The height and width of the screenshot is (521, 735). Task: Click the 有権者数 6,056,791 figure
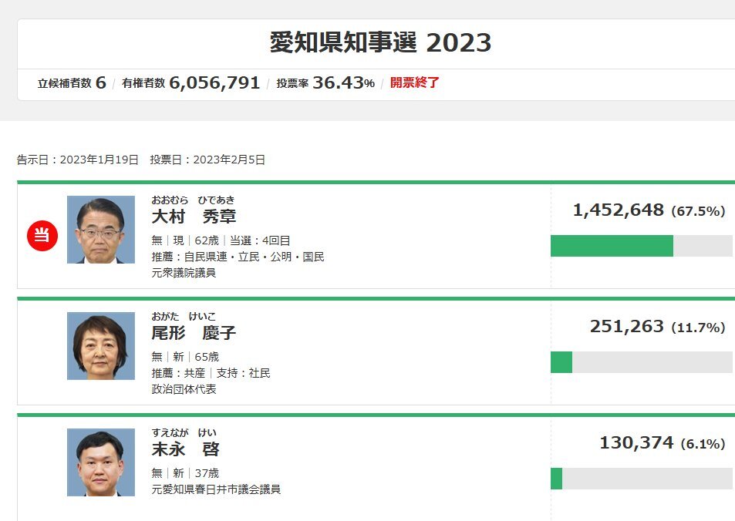click(190, 83)
